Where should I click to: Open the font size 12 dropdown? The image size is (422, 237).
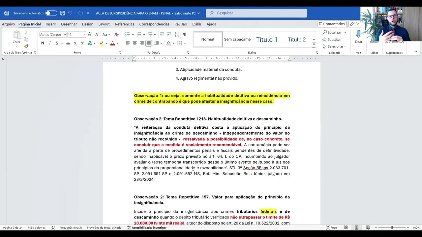(84, 35)
